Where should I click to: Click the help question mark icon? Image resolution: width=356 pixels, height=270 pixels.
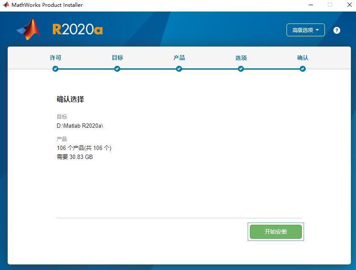point(337,30)
